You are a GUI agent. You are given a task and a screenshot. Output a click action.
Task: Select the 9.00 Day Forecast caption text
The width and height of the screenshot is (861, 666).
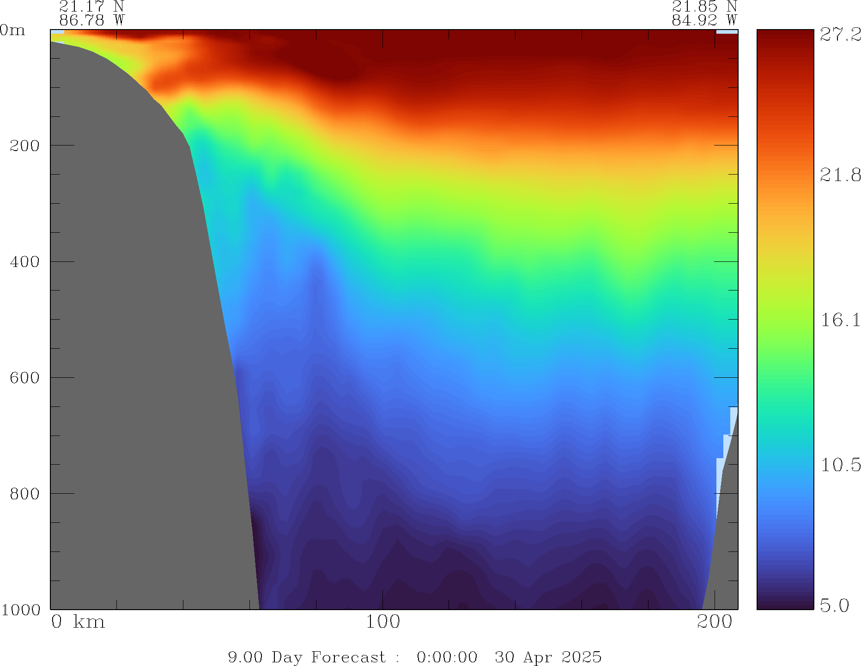pyautogui.click(x=307, y=657)
